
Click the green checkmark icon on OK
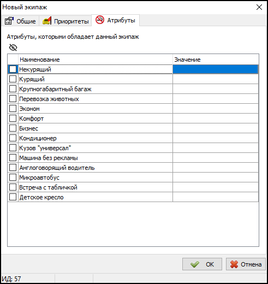(x=195, y=264)
